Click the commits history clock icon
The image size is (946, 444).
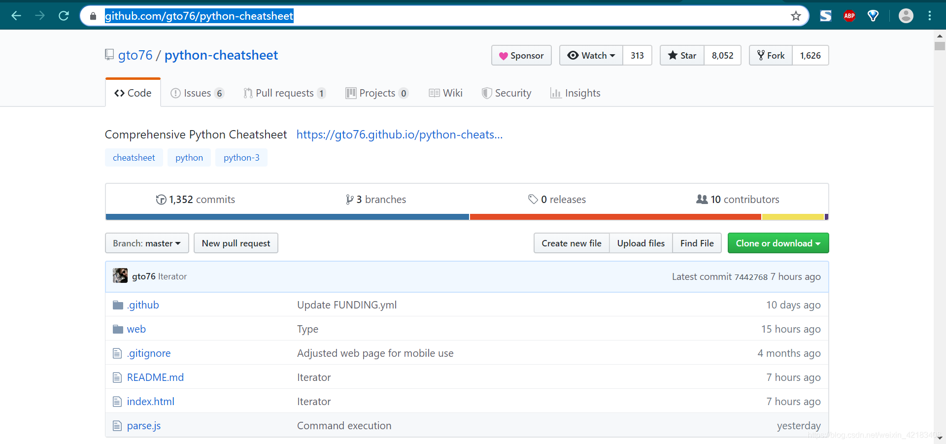pos(161,200)
